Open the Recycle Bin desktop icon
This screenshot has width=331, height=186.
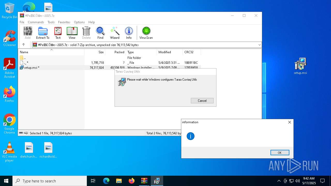click(9, 11)
